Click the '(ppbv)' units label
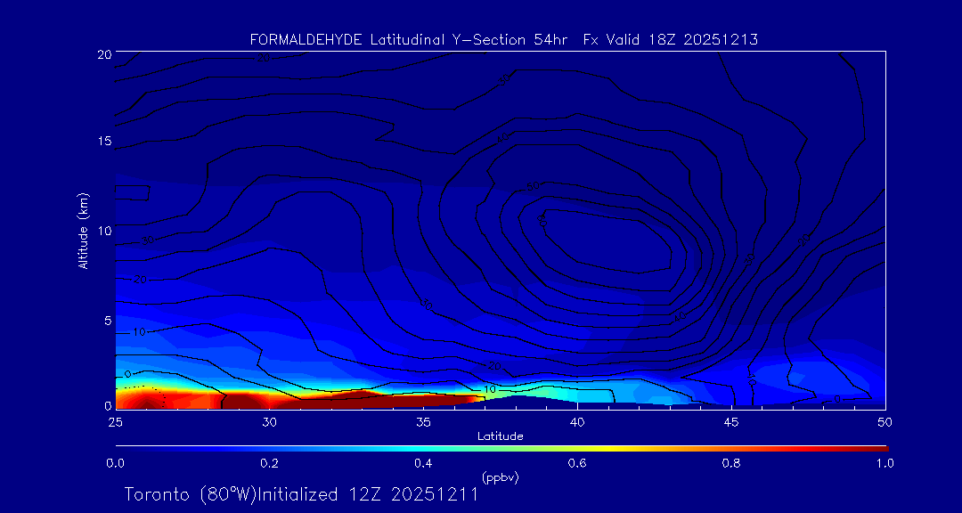This screenshot has height=513, width=962. [x=500, y=478]
